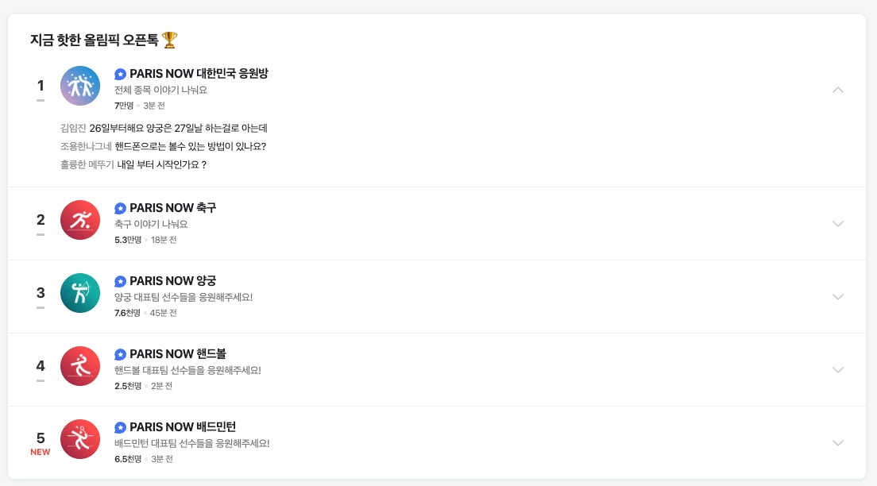Click the PARIS NOW 대한민국 응원방 profile icon
Image resolution: width=877 pixels, height=486 pixels.
(x=80, y=86)
